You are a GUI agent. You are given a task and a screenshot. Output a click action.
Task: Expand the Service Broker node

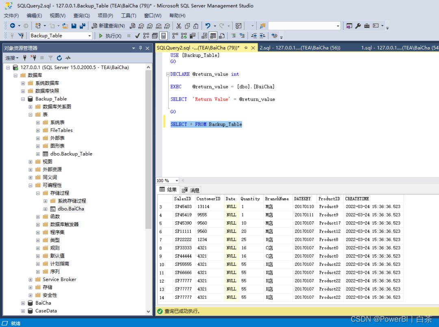(30, 279)
